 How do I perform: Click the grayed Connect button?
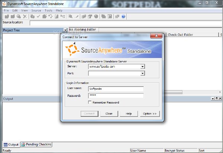click(89, 113)
